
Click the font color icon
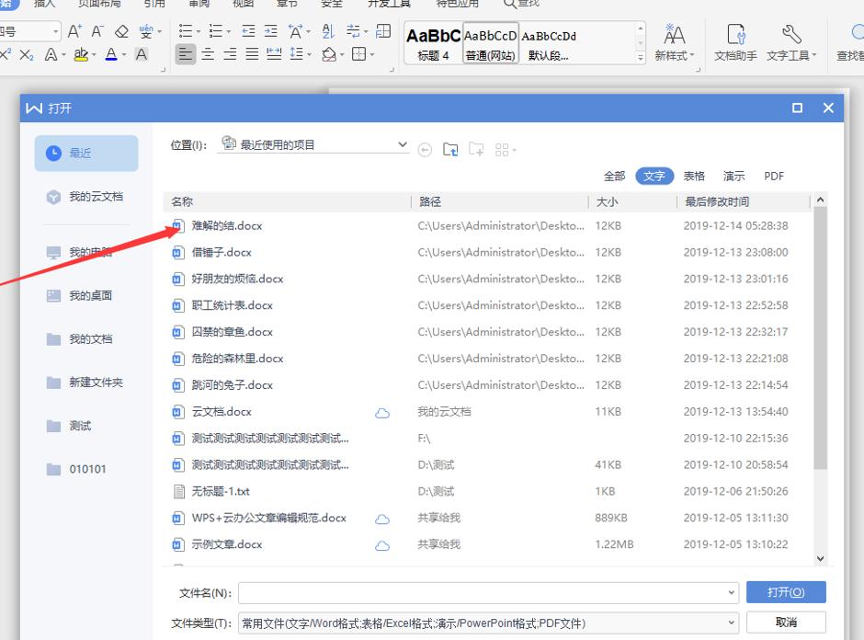110,55
